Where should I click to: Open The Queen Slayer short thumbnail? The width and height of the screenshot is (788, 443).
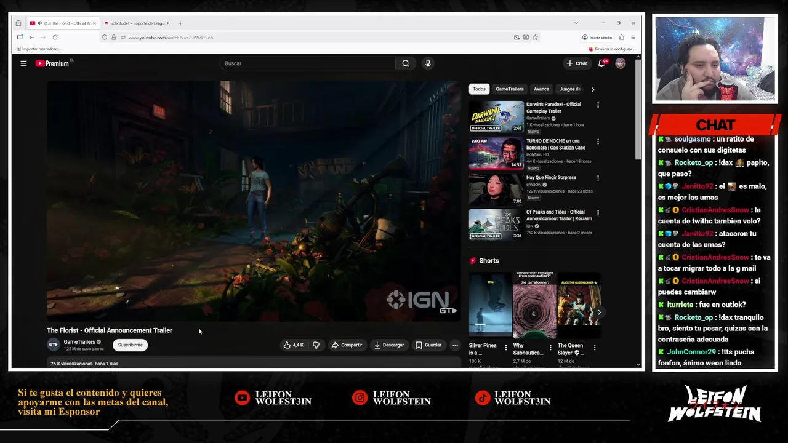(x=579, y=305)
